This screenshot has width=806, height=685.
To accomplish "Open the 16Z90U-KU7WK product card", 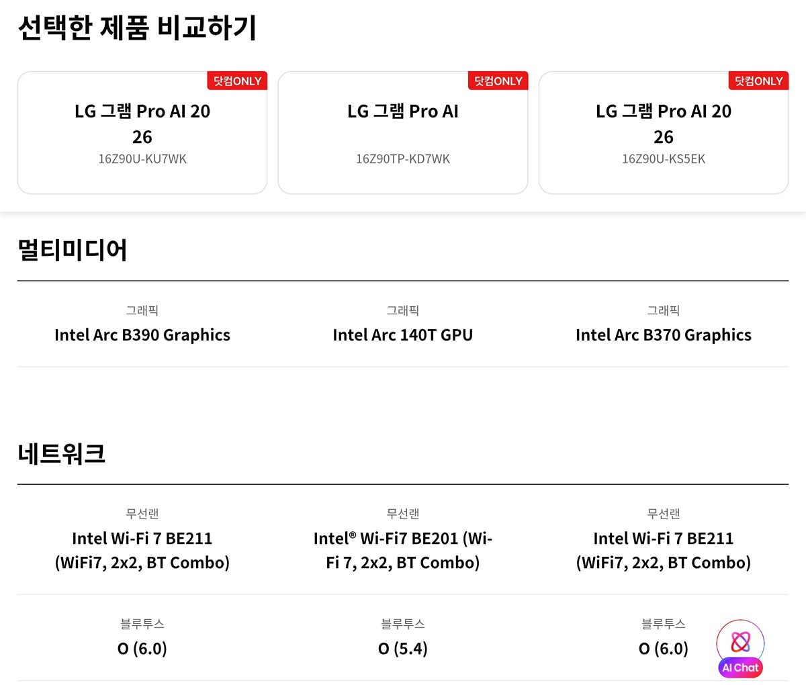I will pyautogui.click(x=142, y=134).
